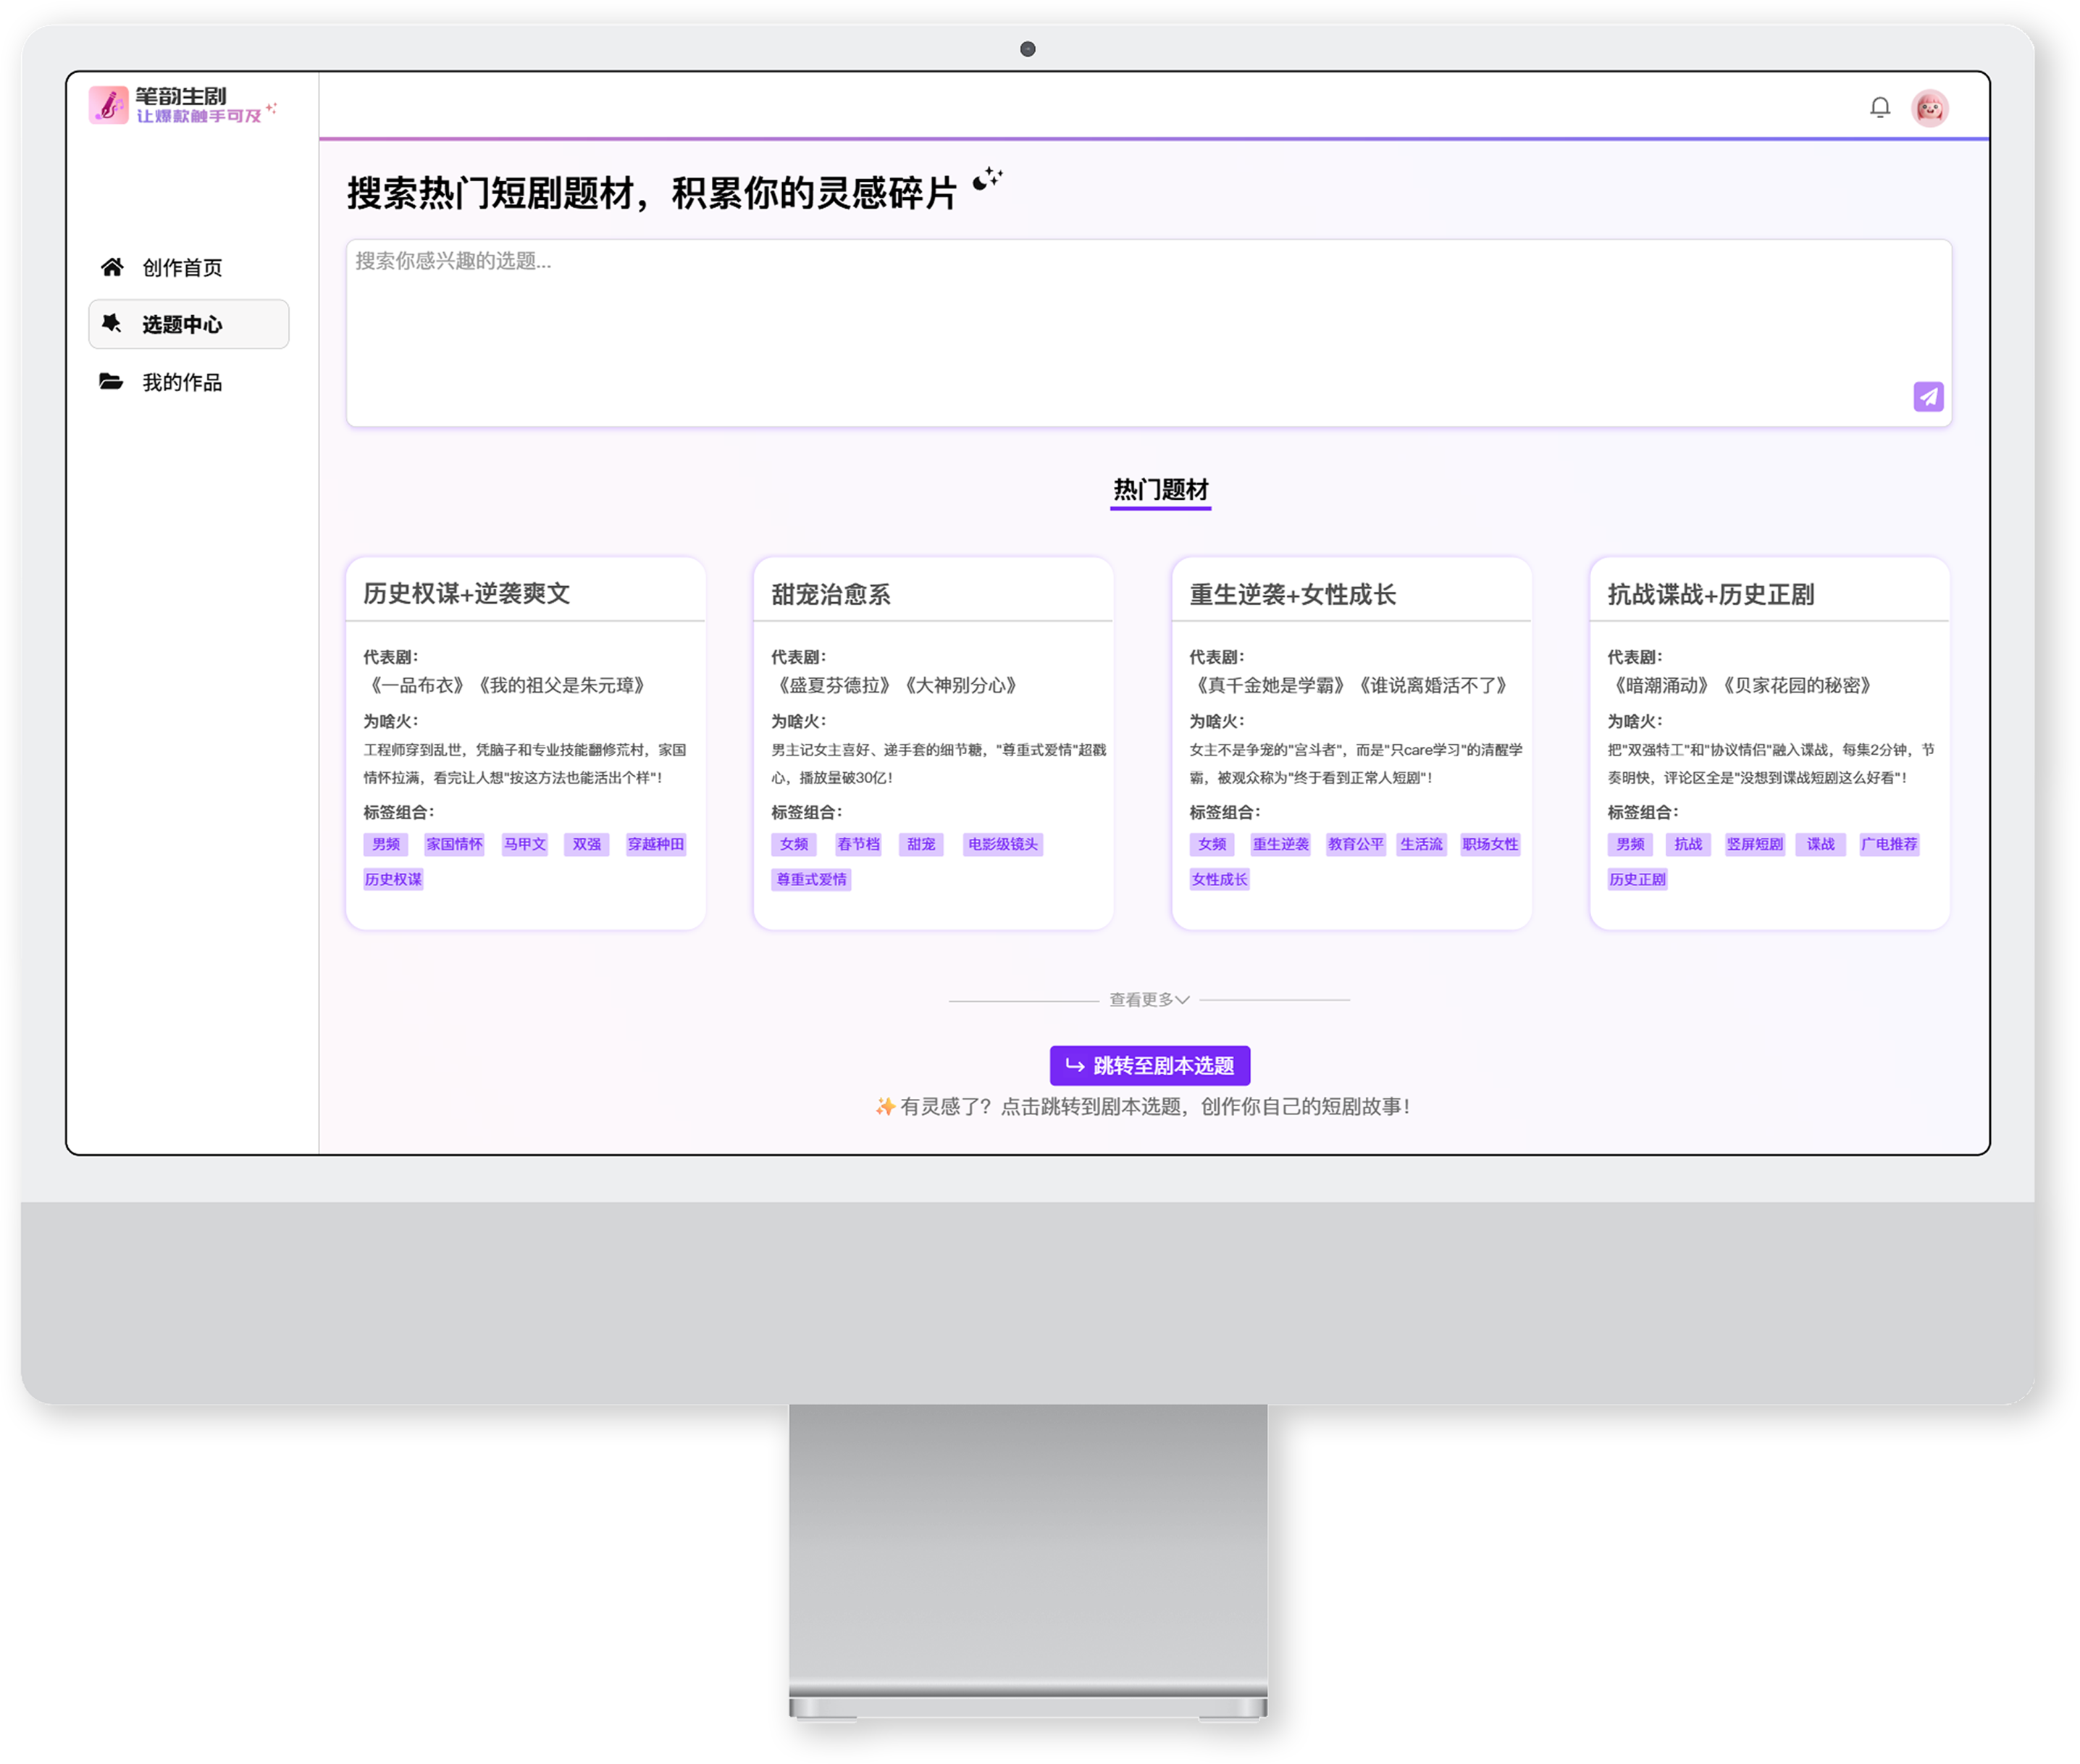
Task: Click the 有灵感了 hint text below button
Action: click(x=1142, y=1106)
